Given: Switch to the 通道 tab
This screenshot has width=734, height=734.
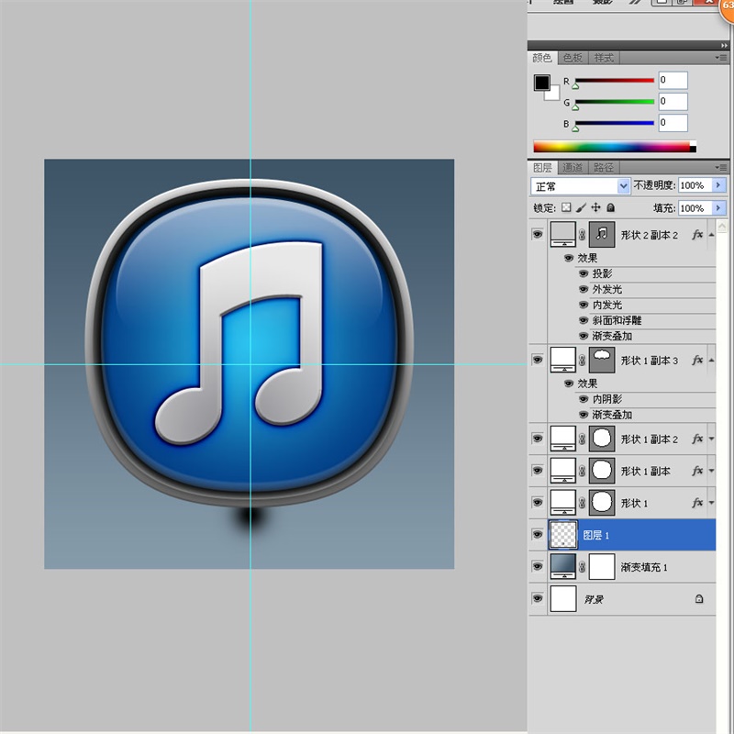Looking at the screenshot, I should point(573,168).
